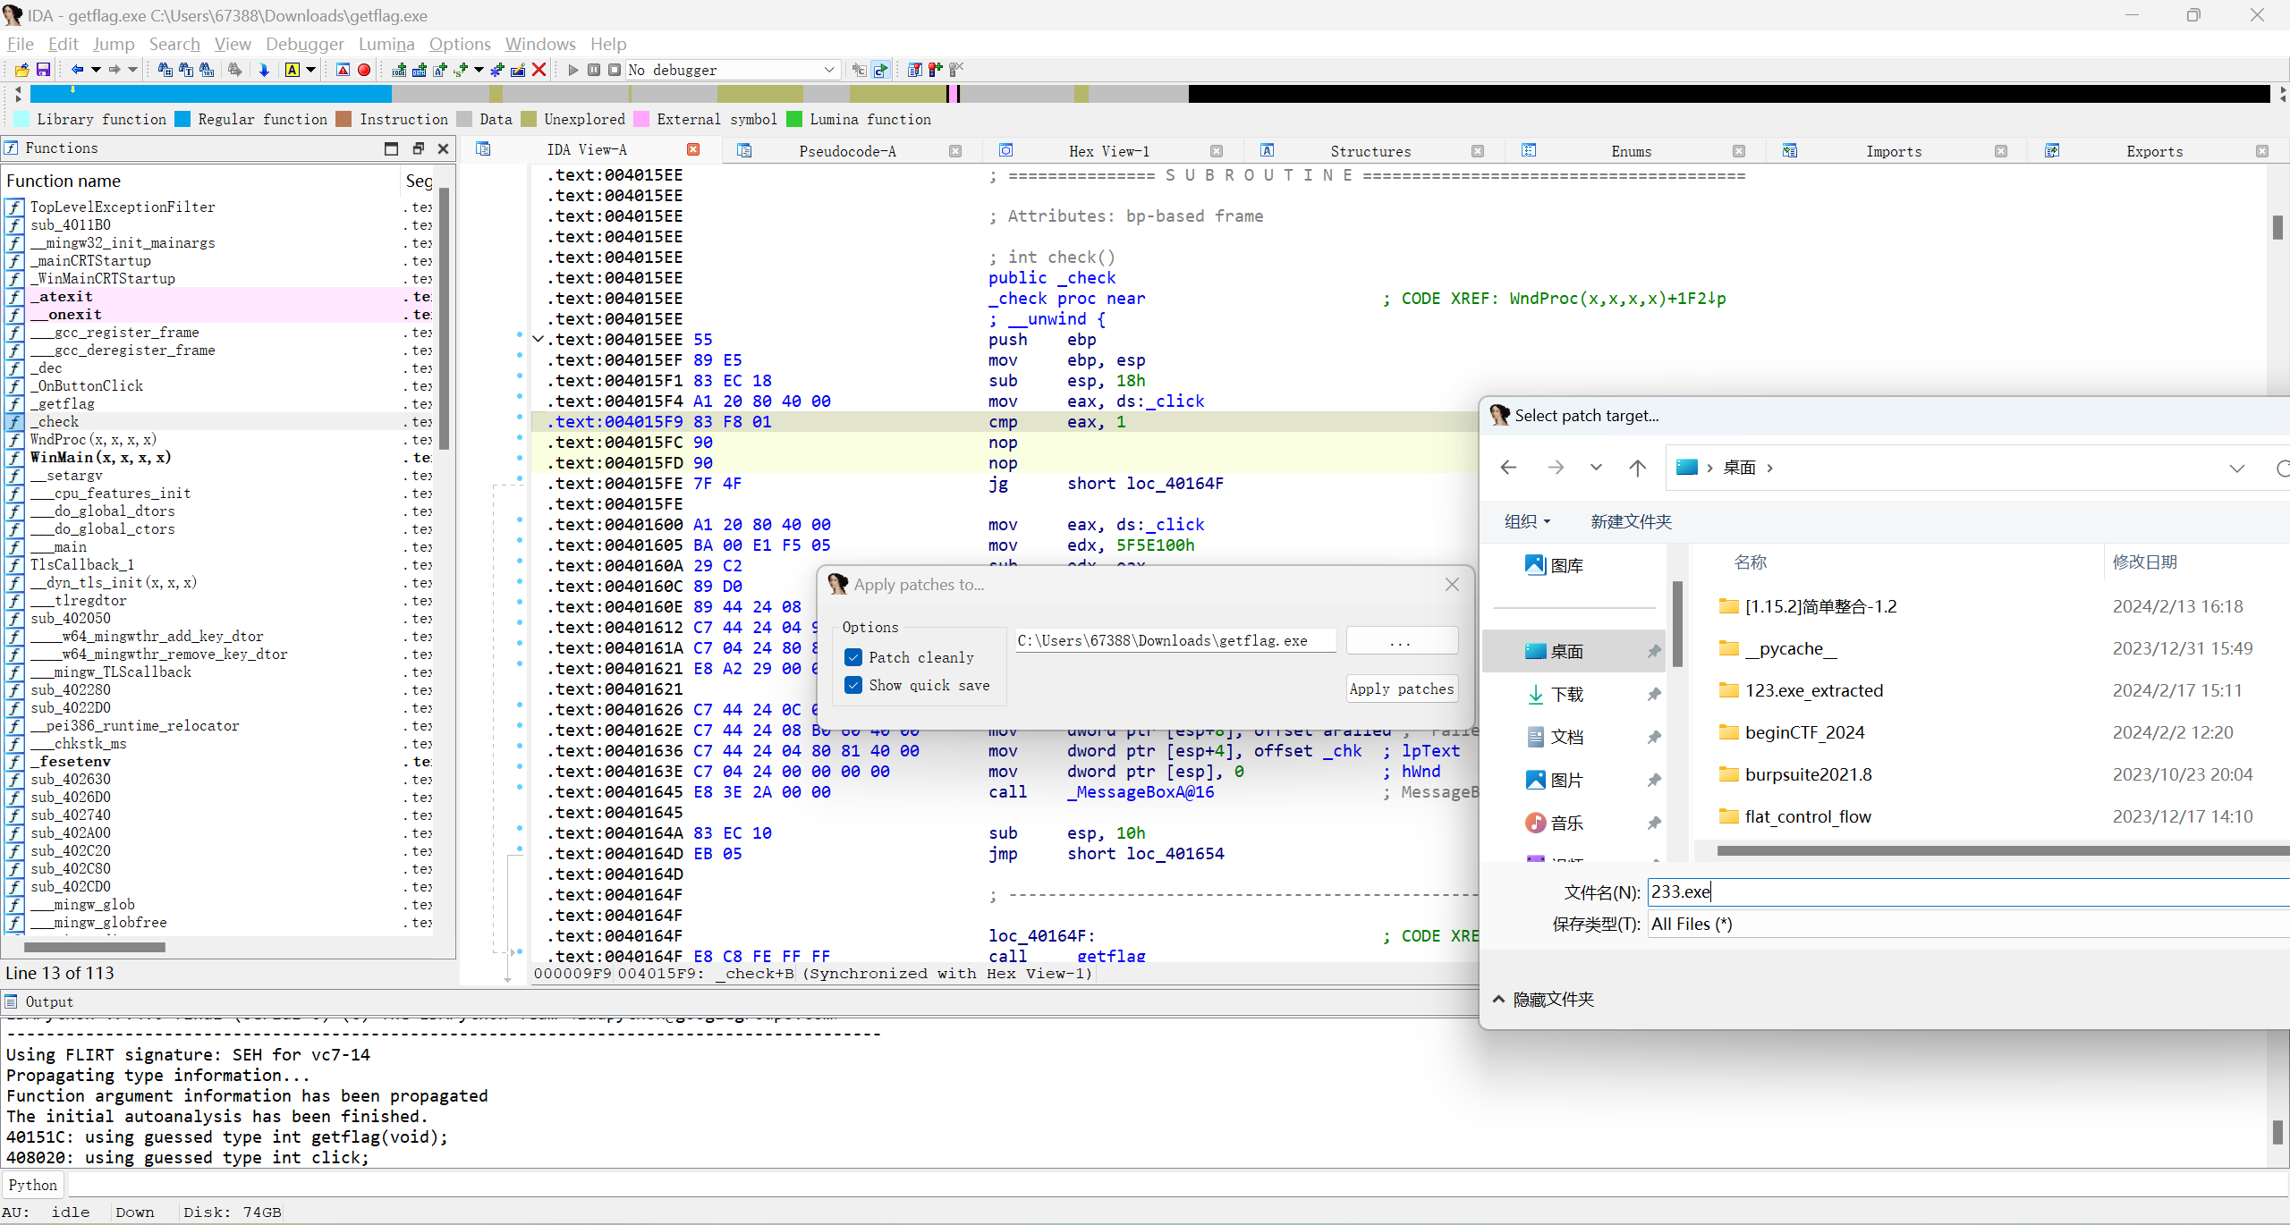Open the Lumina menu
This screenshot has width=2290, height=1225.
[386, 44]
